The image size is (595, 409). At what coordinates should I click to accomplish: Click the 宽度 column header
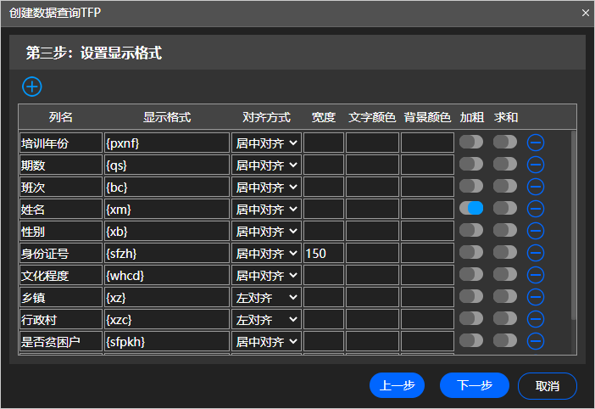pyautogui.click(x=324, y=117)
